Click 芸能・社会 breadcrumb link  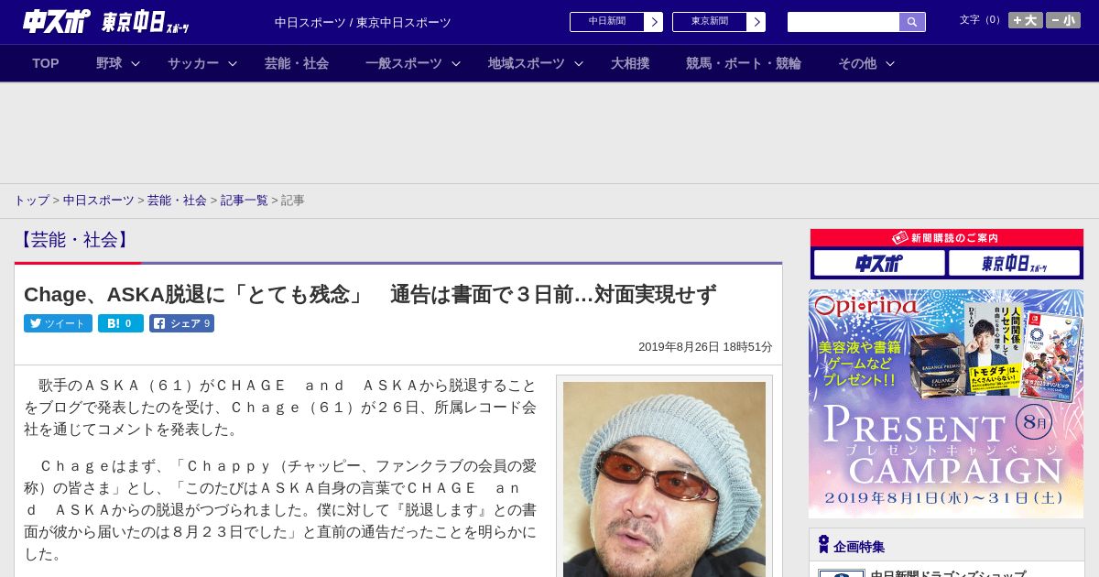(x=177, y=200)
